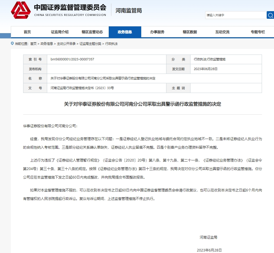Click category value 行政执法;行政监管措施
The width and height of the screenshot is (274, 253).
click(x=210, y=59)
